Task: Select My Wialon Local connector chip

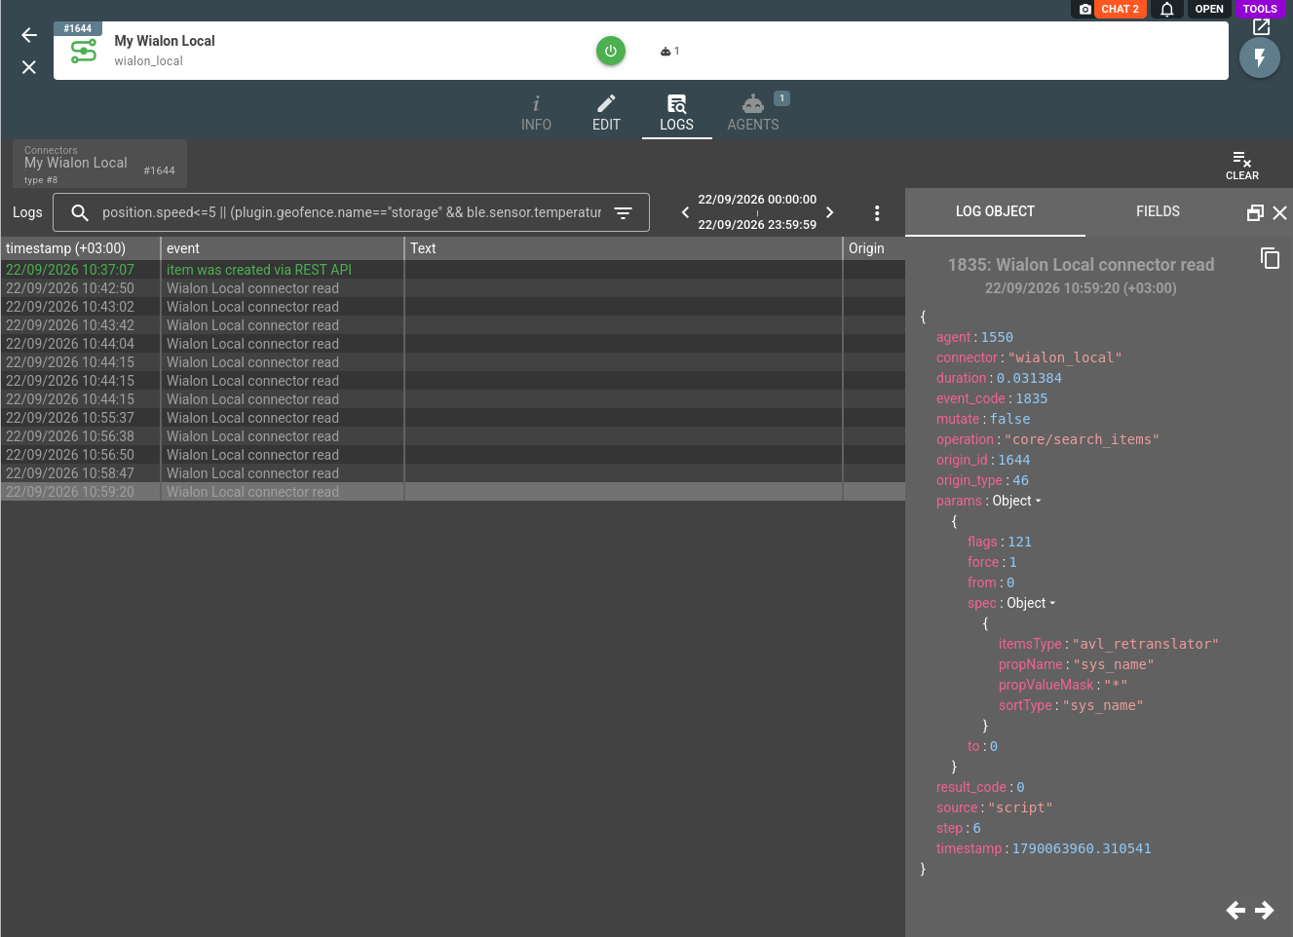Action: pyautogui.click(x=99, y=164)
